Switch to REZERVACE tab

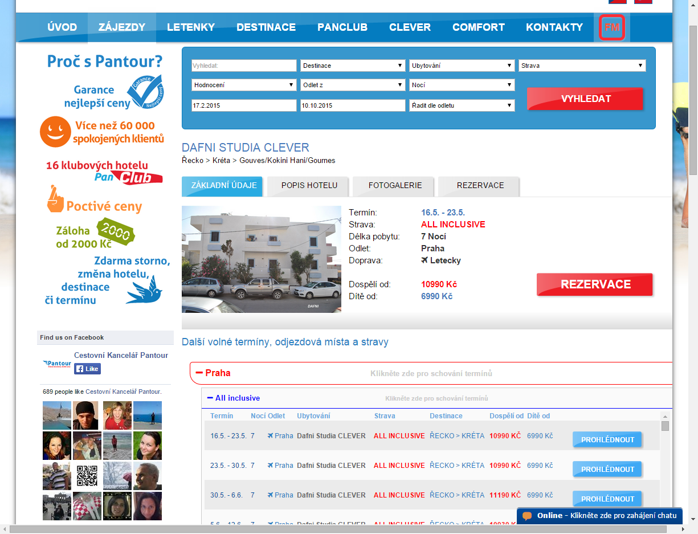479,186
